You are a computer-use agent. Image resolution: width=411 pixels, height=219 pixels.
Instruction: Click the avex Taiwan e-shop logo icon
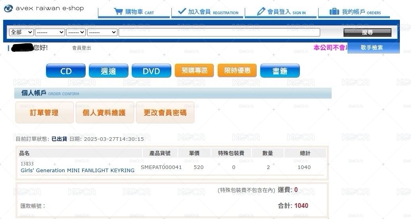(8, 9)
